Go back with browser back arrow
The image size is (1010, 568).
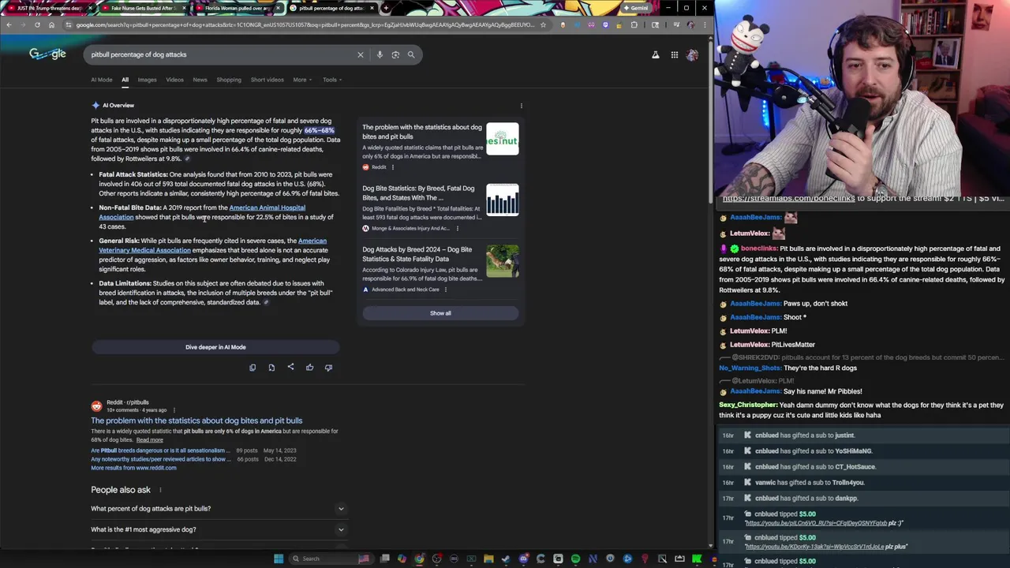tap(9, 24)
